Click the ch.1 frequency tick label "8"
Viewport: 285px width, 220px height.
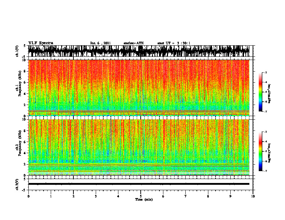pyautogui.click(x=25, y=71)
